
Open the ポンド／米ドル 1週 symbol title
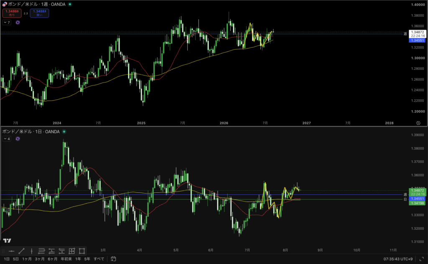[x=37, y=4]
